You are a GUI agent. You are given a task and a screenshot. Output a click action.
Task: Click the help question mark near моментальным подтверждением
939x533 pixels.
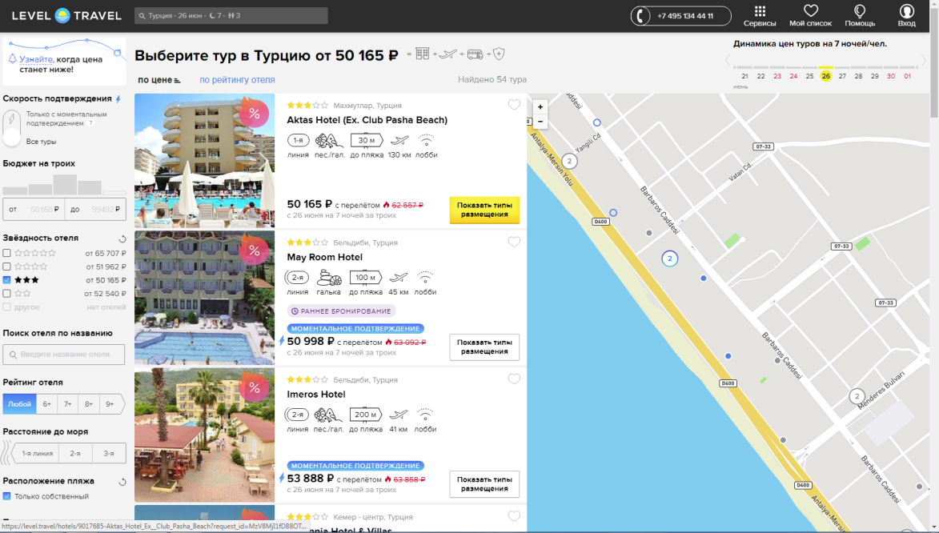[90, 122]
